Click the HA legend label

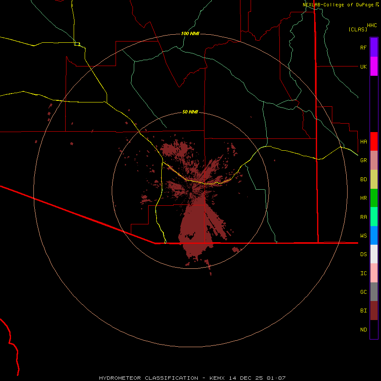(x=363, y=141)
